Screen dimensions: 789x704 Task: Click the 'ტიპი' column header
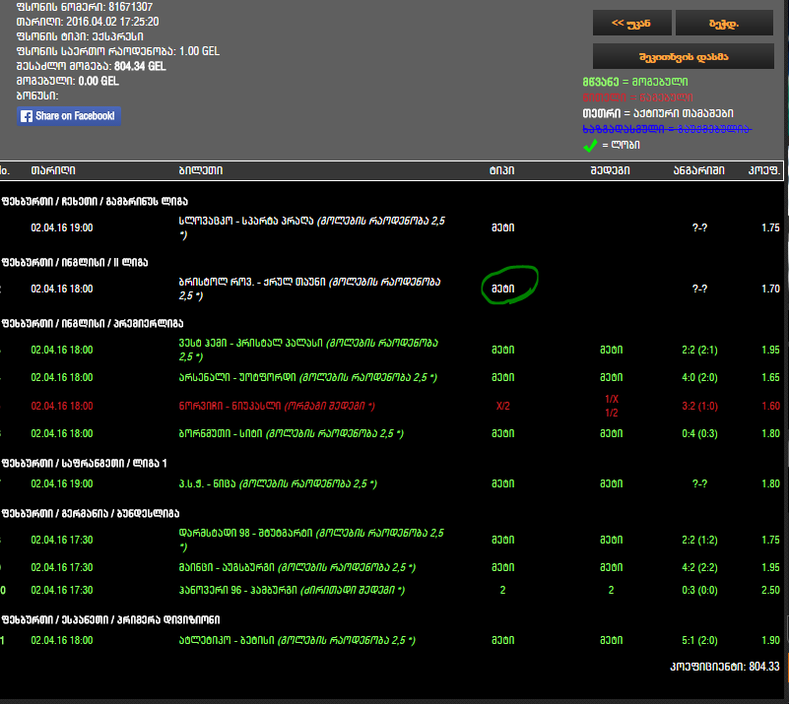click(x=501, y=171)
